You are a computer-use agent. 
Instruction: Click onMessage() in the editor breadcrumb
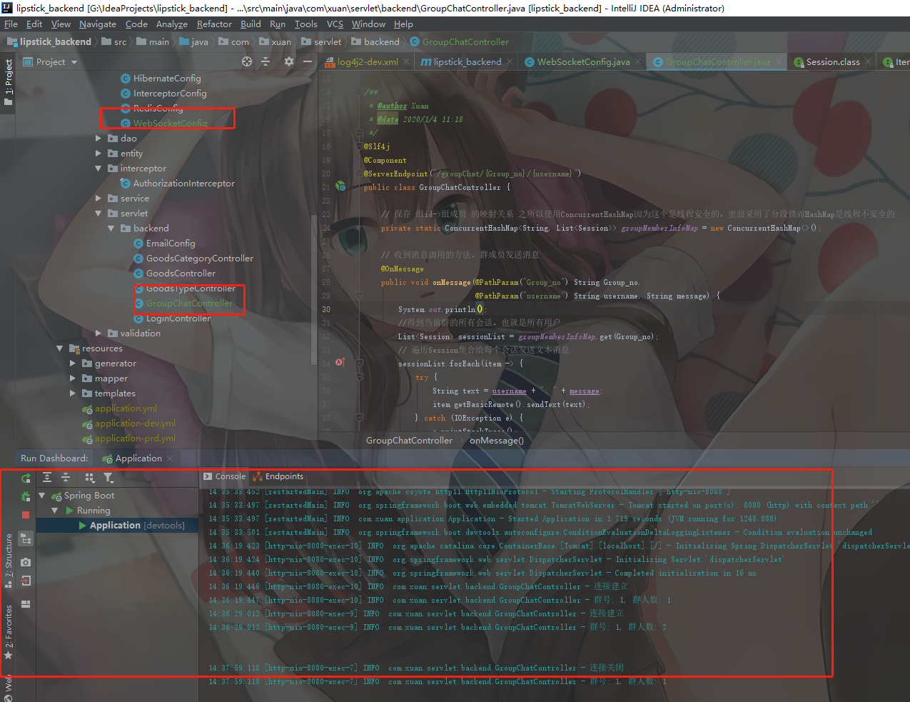497,441
